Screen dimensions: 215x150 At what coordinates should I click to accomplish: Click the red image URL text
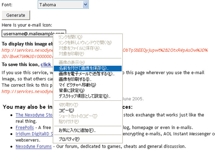pyautogui.click(x=27, y=50)
